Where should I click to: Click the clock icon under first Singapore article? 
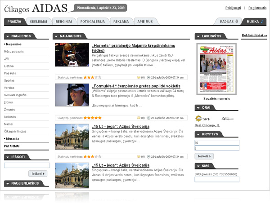pos(148,157)
